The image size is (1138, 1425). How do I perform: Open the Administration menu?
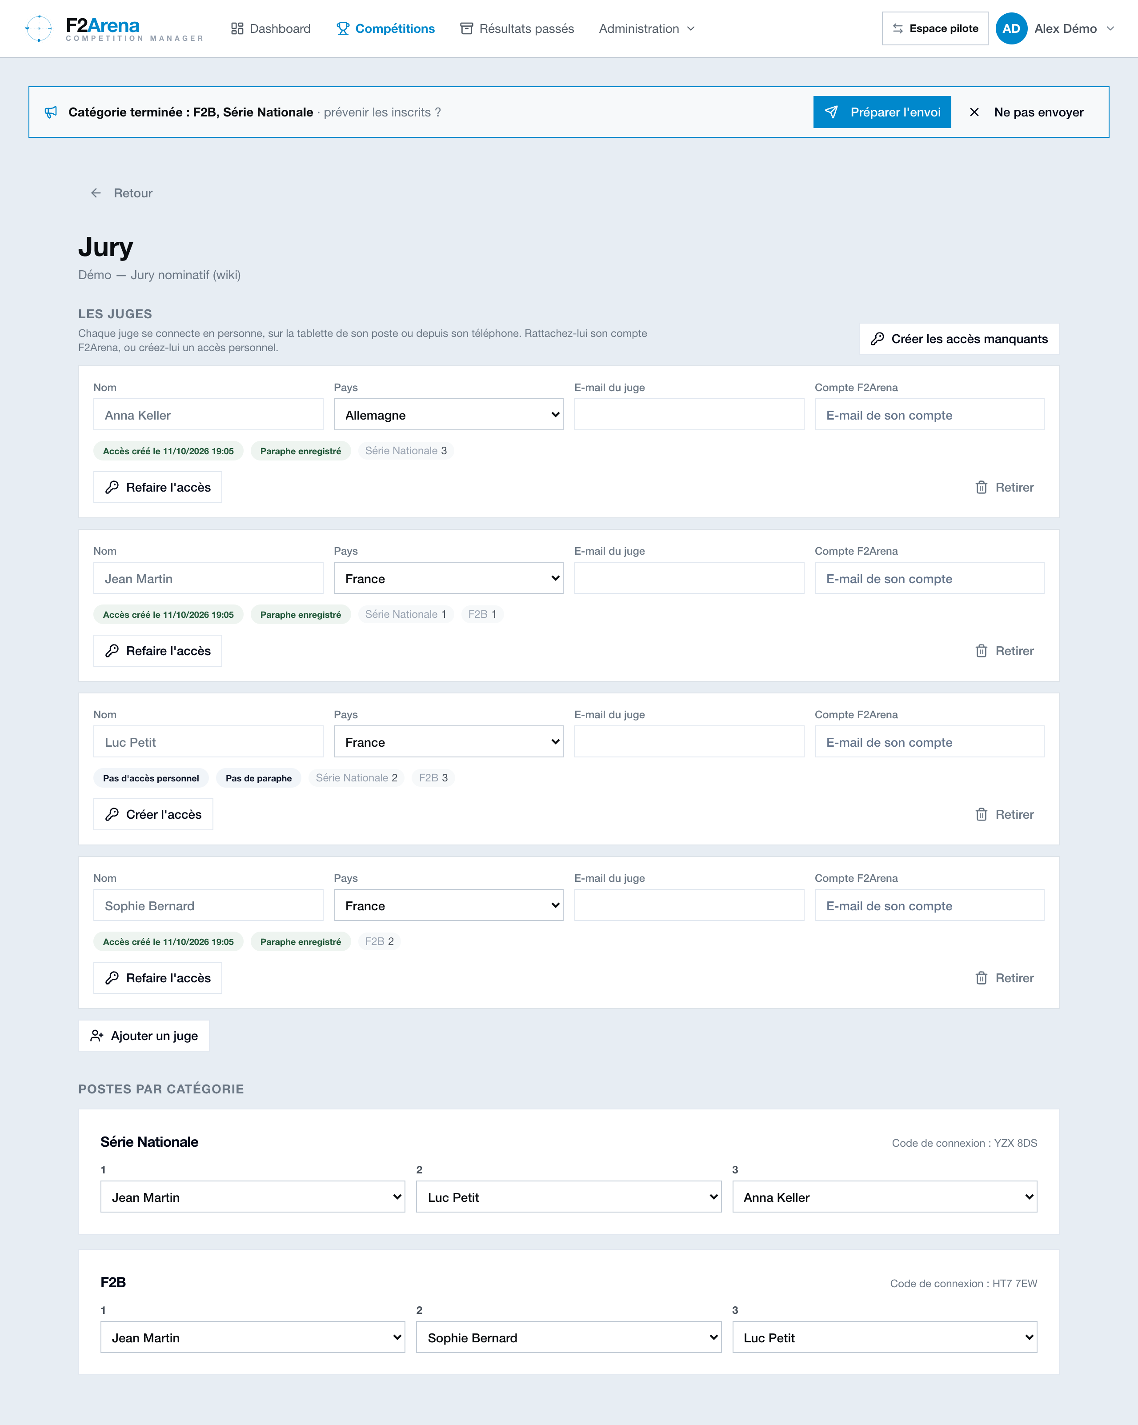point(647,28)
